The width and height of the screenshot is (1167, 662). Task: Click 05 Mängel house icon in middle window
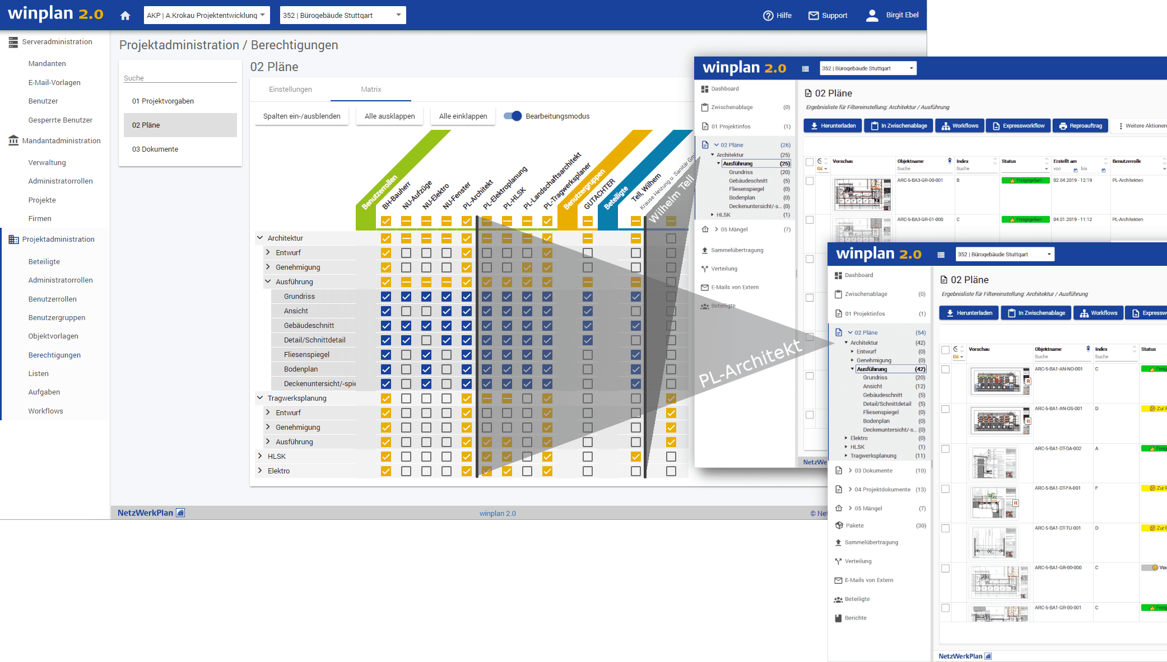705,229
